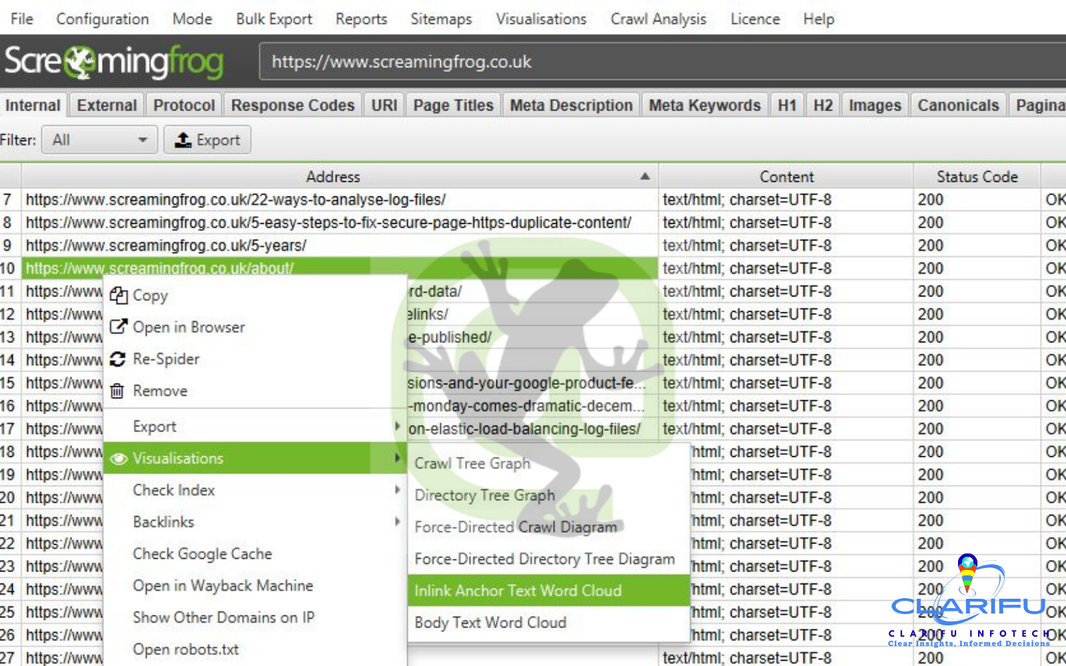Click the Open in Browser icon

[x=119, y=327]
